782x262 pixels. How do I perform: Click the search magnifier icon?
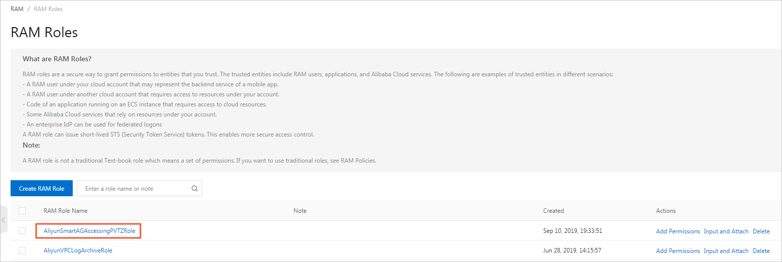pos(195,189)
